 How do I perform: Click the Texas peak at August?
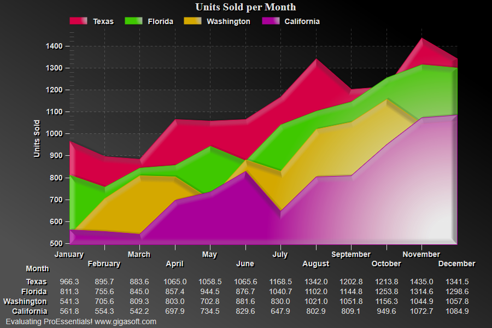316,60
